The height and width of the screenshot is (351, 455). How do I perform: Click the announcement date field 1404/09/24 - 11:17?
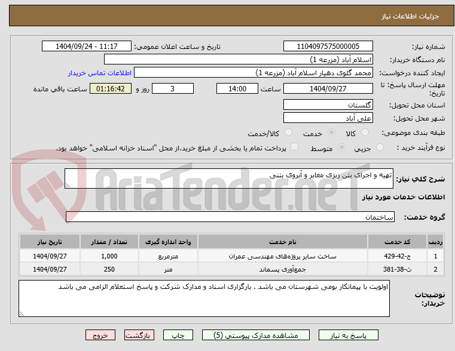87,47
